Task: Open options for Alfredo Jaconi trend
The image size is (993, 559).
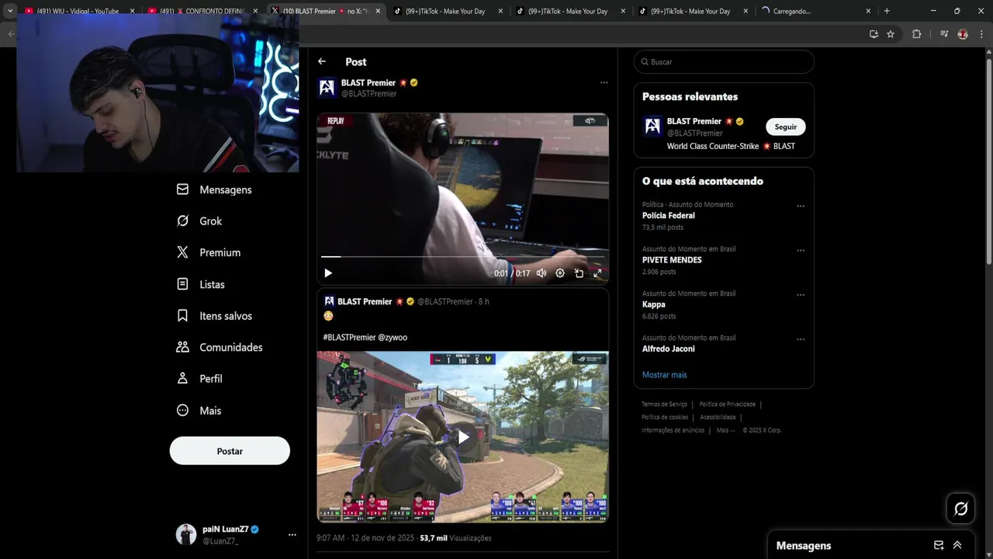Action: 801,339
